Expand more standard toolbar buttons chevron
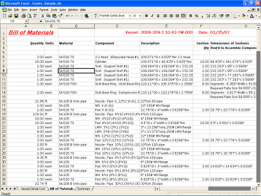 [95, 16]
